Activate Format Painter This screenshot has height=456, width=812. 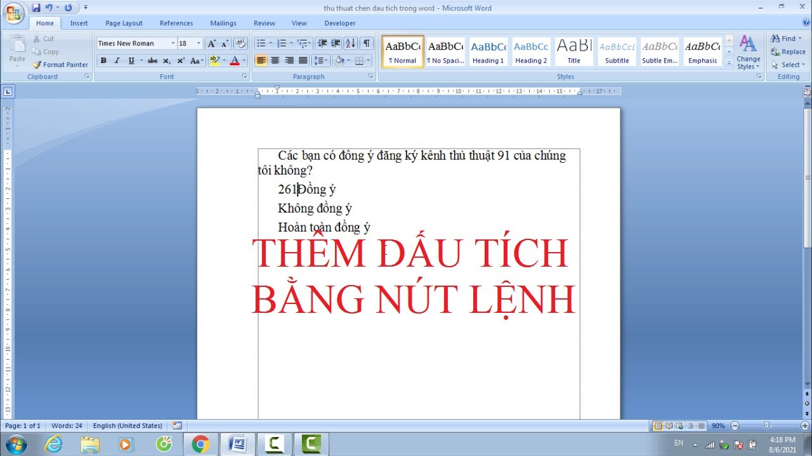[x=61, y=65]
